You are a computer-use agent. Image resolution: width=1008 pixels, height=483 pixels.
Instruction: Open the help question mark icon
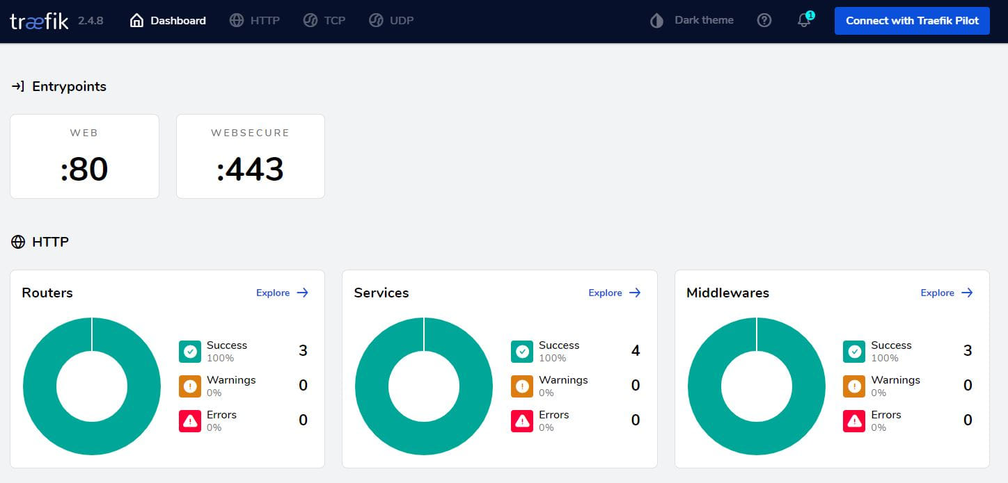click(764, 20)
